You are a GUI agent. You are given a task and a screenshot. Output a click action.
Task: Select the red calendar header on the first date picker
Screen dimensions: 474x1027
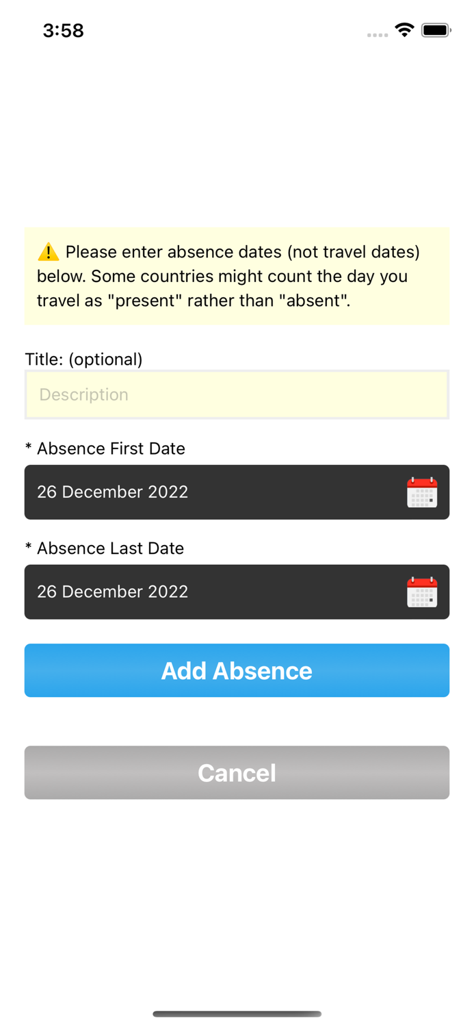(422, 483)
